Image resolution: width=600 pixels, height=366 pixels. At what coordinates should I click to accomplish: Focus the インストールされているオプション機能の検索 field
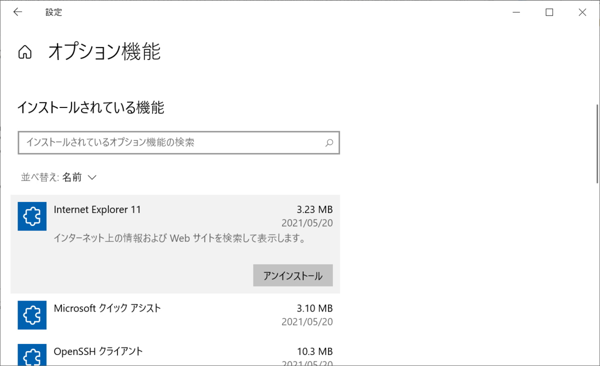click(x=179, y=142)
